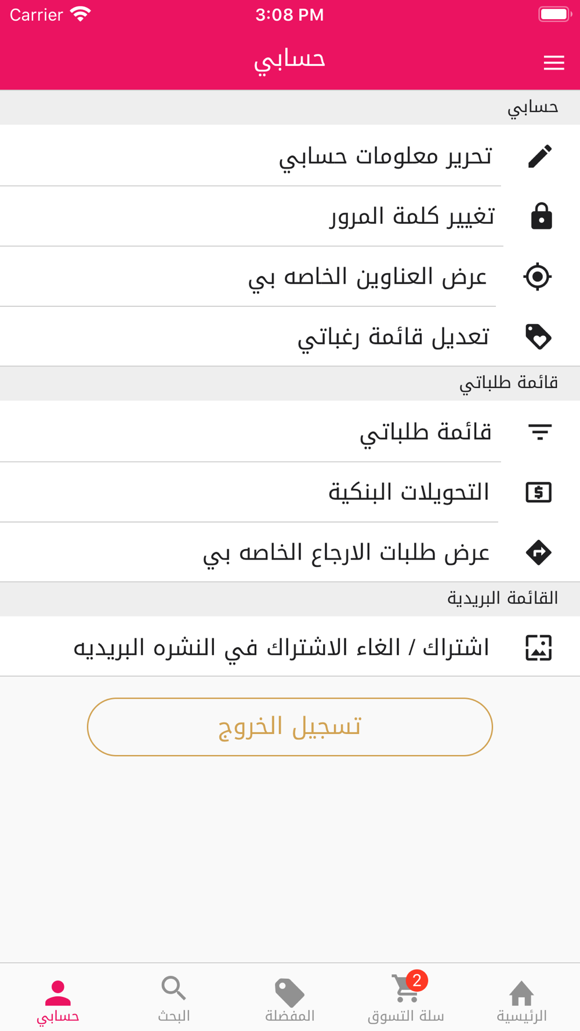Screen dimensions: 580x1031
Task: Click تسجيل الخروج logout button
Action: pyautogui.click(x=290, y=727)
